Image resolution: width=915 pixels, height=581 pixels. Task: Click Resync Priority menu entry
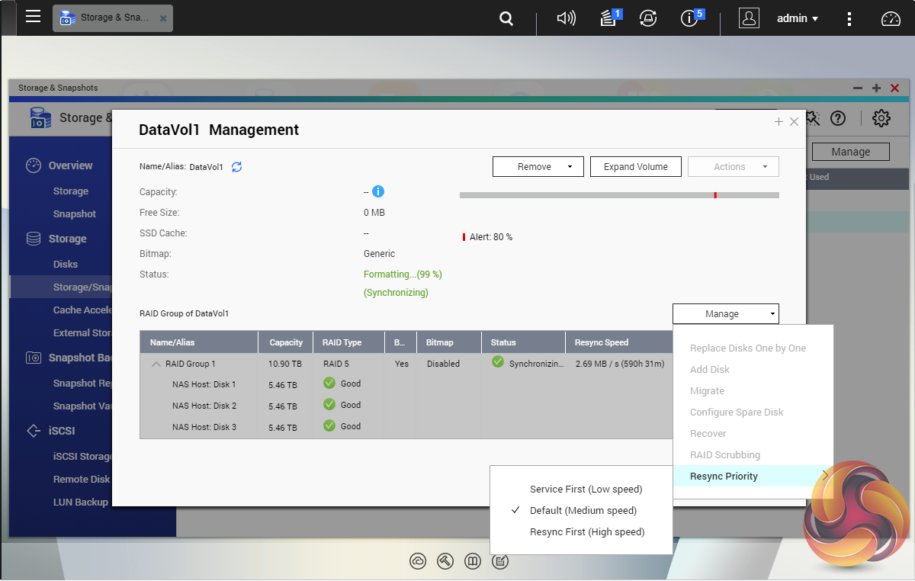point(724,477)
